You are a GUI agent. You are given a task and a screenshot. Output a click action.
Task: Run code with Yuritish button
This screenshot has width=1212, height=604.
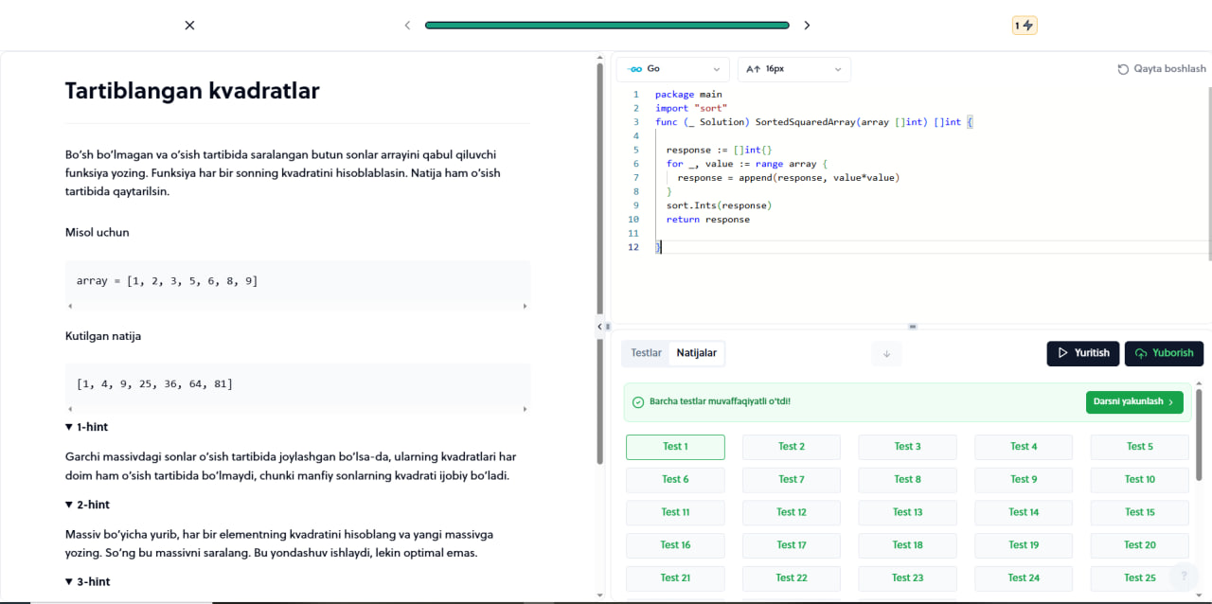1083,353
